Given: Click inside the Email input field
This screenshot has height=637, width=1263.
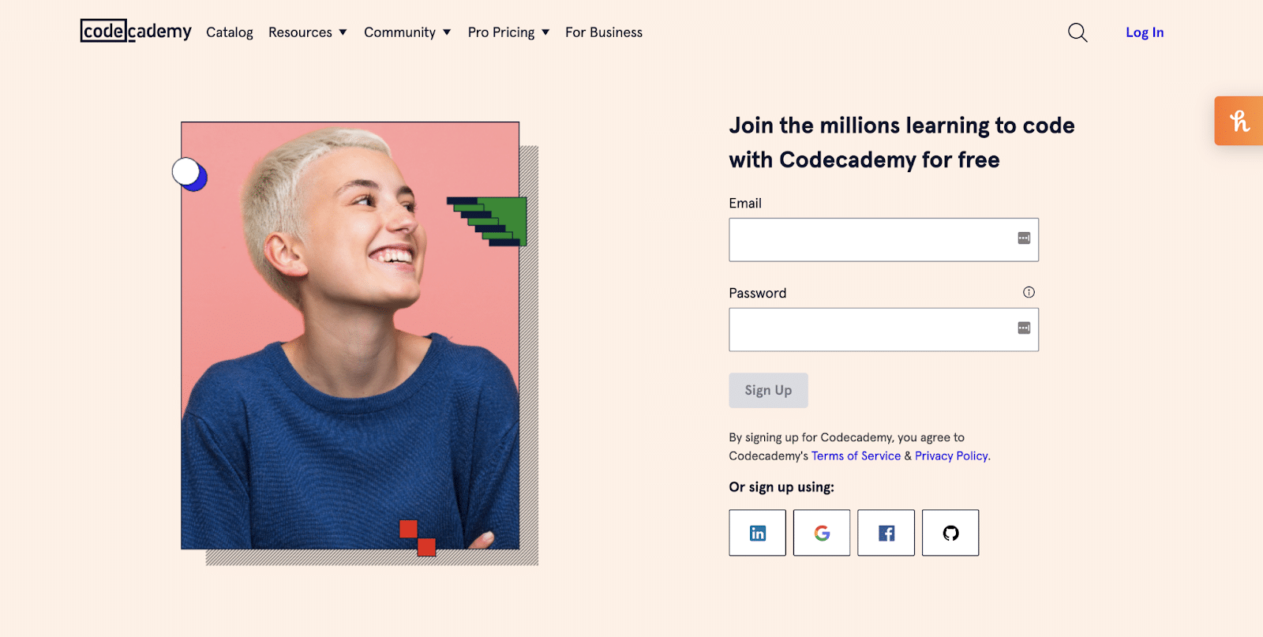Looking at the screenshot, I should (868, 239).
